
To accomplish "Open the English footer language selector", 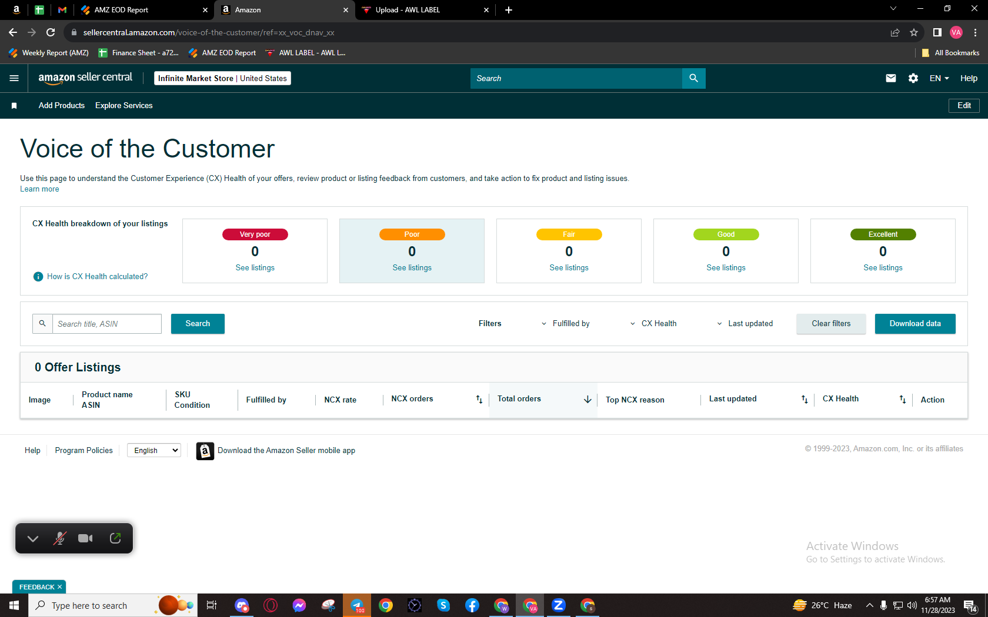I will pyautogui.click(x=154, y=451).
